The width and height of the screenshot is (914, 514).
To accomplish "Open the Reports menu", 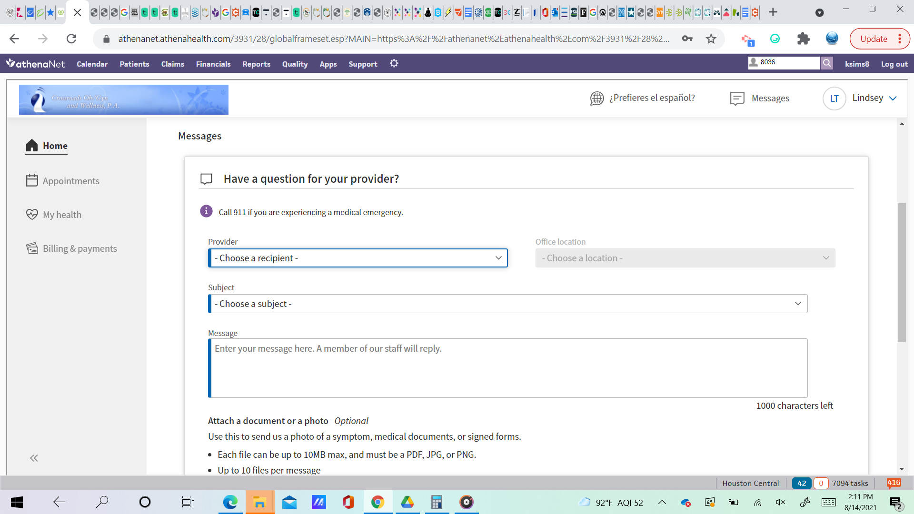I will click(256, 64).
